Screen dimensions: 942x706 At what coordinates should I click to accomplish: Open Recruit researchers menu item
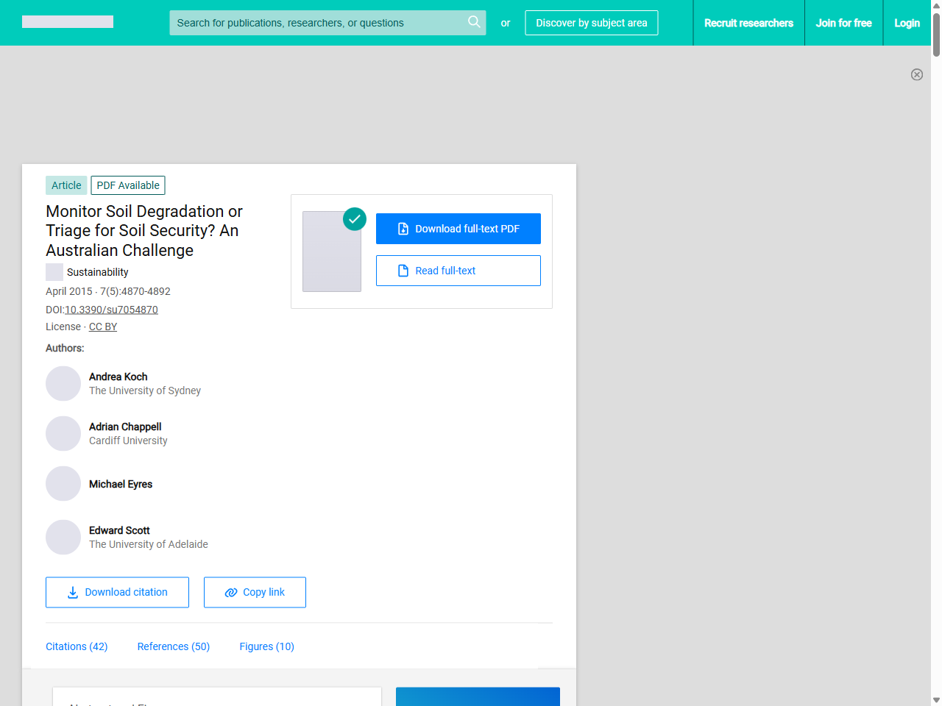[x=748, y=23]
